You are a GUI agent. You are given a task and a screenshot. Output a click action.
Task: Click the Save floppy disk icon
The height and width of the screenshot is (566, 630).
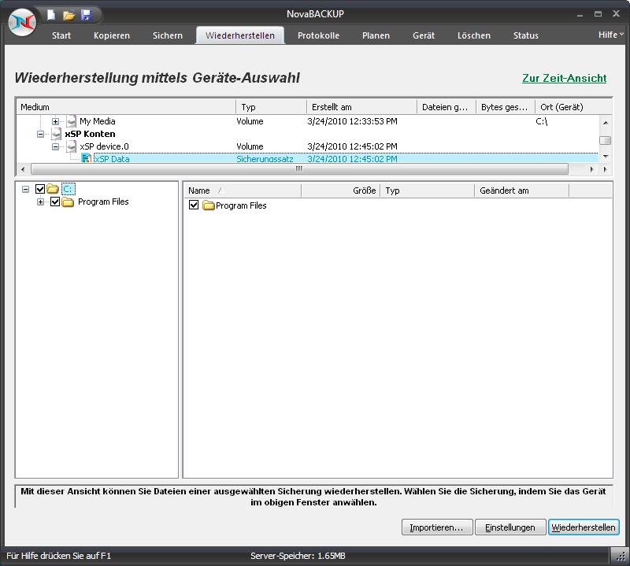click(86, 15)
